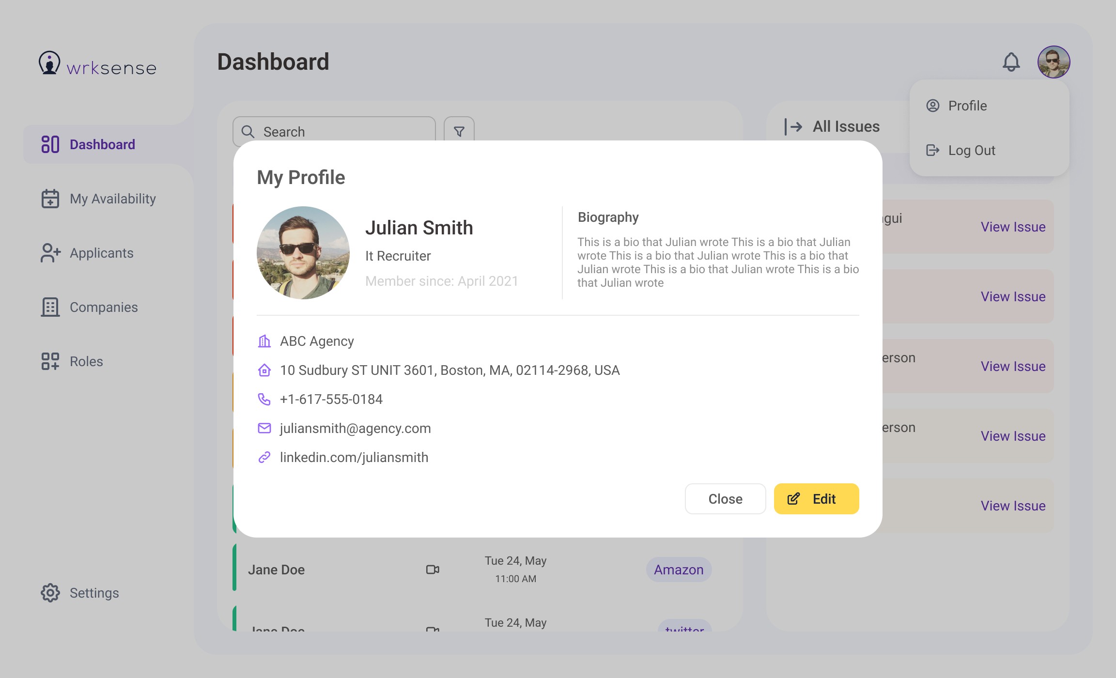Click the Settings gear icon

50,593
